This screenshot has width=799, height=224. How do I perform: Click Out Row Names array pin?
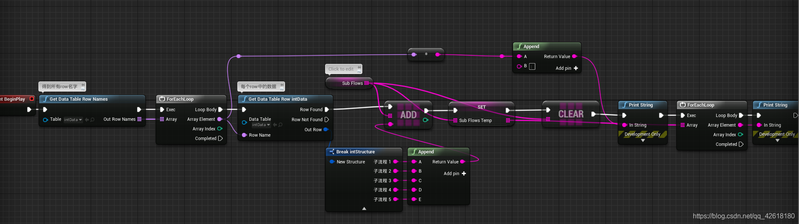coord(140,119)
